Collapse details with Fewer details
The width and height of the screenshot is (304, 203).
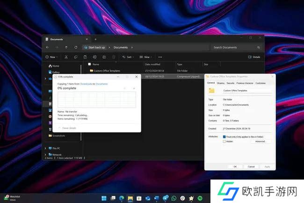click(68, 128)
